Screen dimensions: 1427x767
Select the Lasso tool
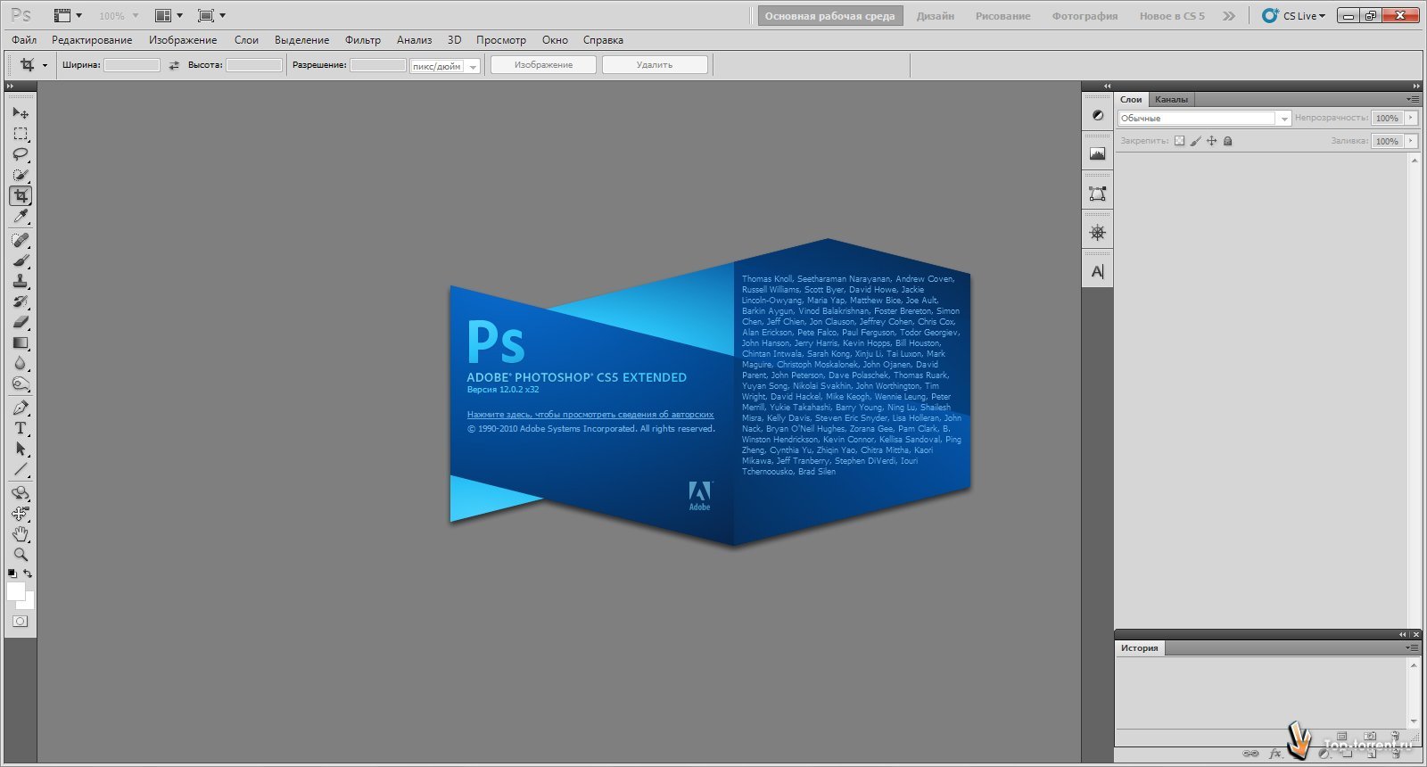21,154
